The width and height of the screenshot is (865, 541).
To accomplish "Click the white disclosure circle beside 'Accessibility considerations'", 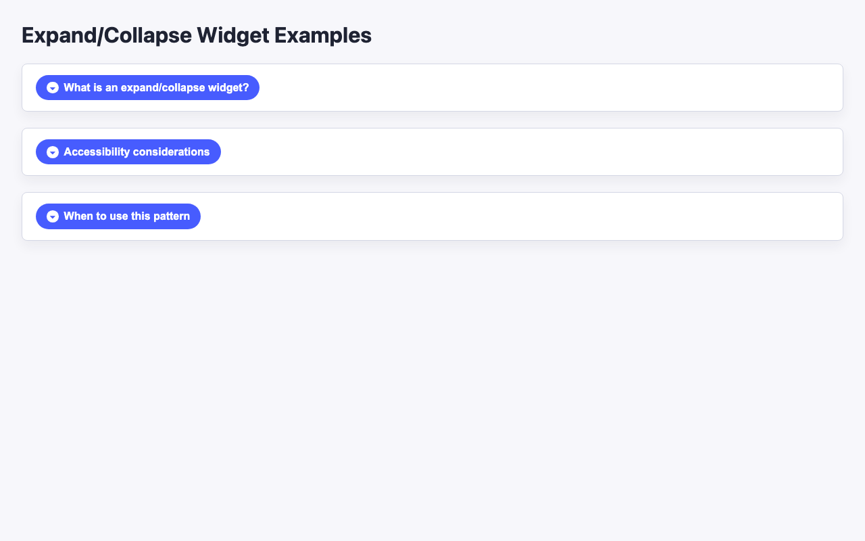I will pyautogui.click(x=53, y=151).
